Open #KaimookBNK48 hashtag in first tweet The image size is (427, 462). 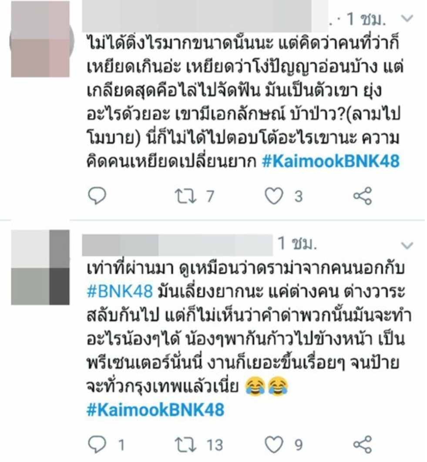[331, 162]
